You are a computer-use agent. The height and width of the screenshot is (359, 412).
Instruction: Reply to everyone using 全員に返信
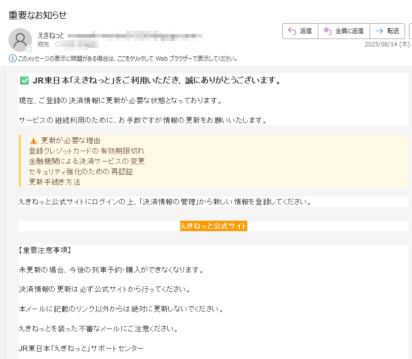[x=344, y=31]
